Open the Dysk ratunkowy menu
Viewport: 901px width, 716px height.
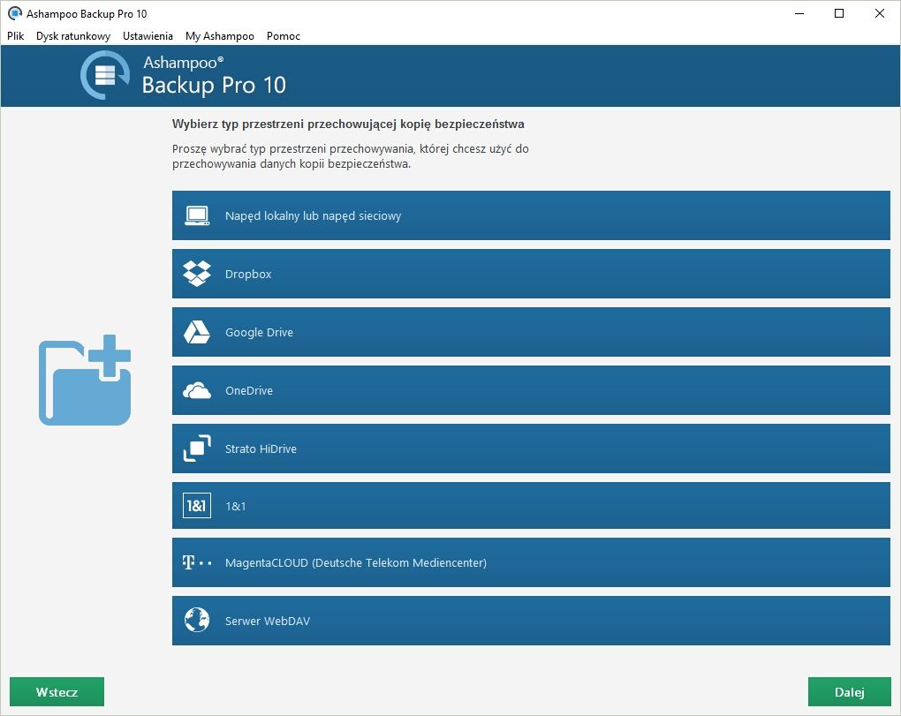[x=73, y=35]
